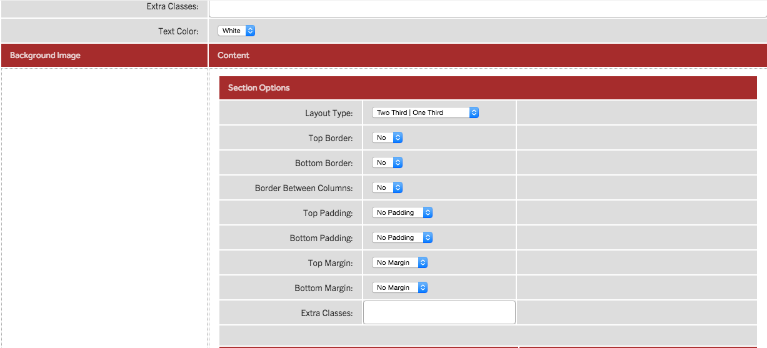Image resolution: width=767 pixels, height=348 pixels.
Task: Click the "Top Padding:" label text
Action: click(x=328, y=213)
